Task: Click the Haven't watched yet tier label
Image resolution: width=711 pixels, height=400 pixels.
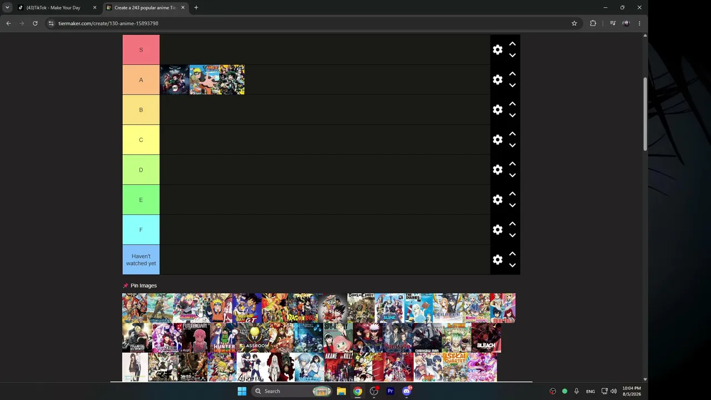Action: coord(141,260)
